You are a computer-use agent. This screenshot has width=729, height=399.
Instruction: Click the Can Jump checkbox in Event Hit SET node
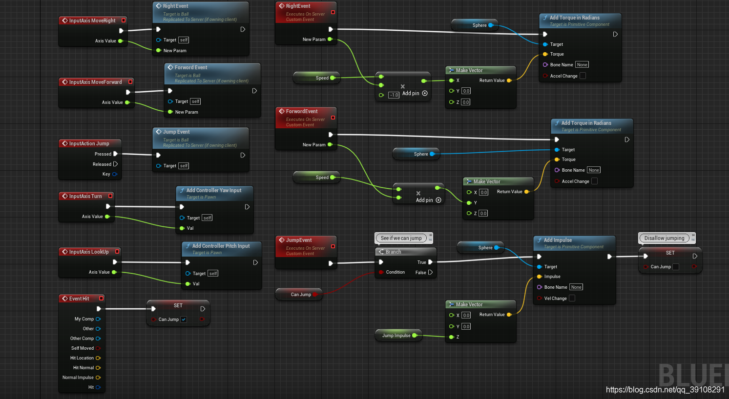[184, 319]
